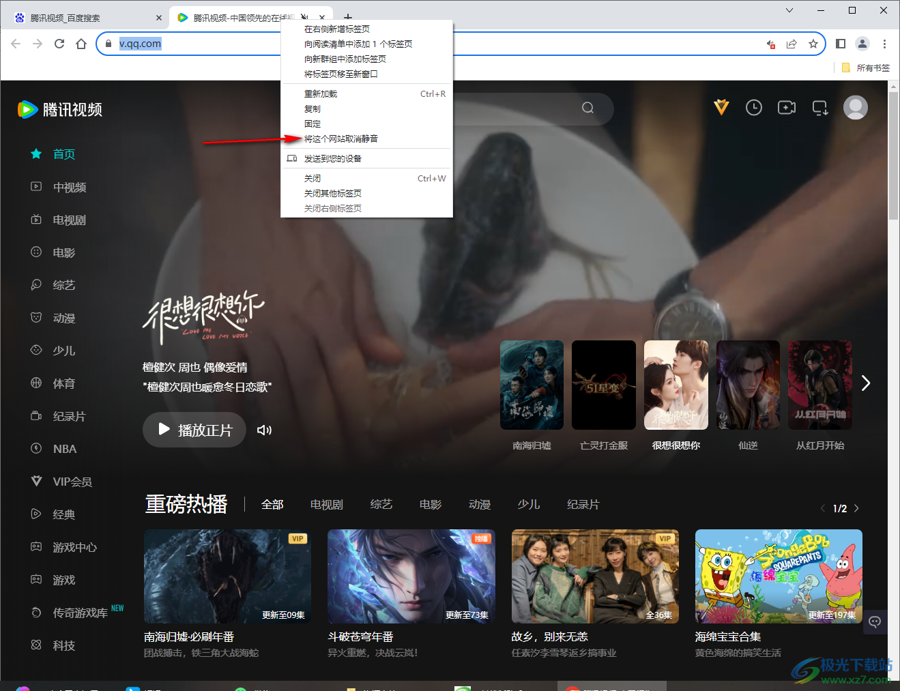Click the browser back arrow

[x=16, y=44]
